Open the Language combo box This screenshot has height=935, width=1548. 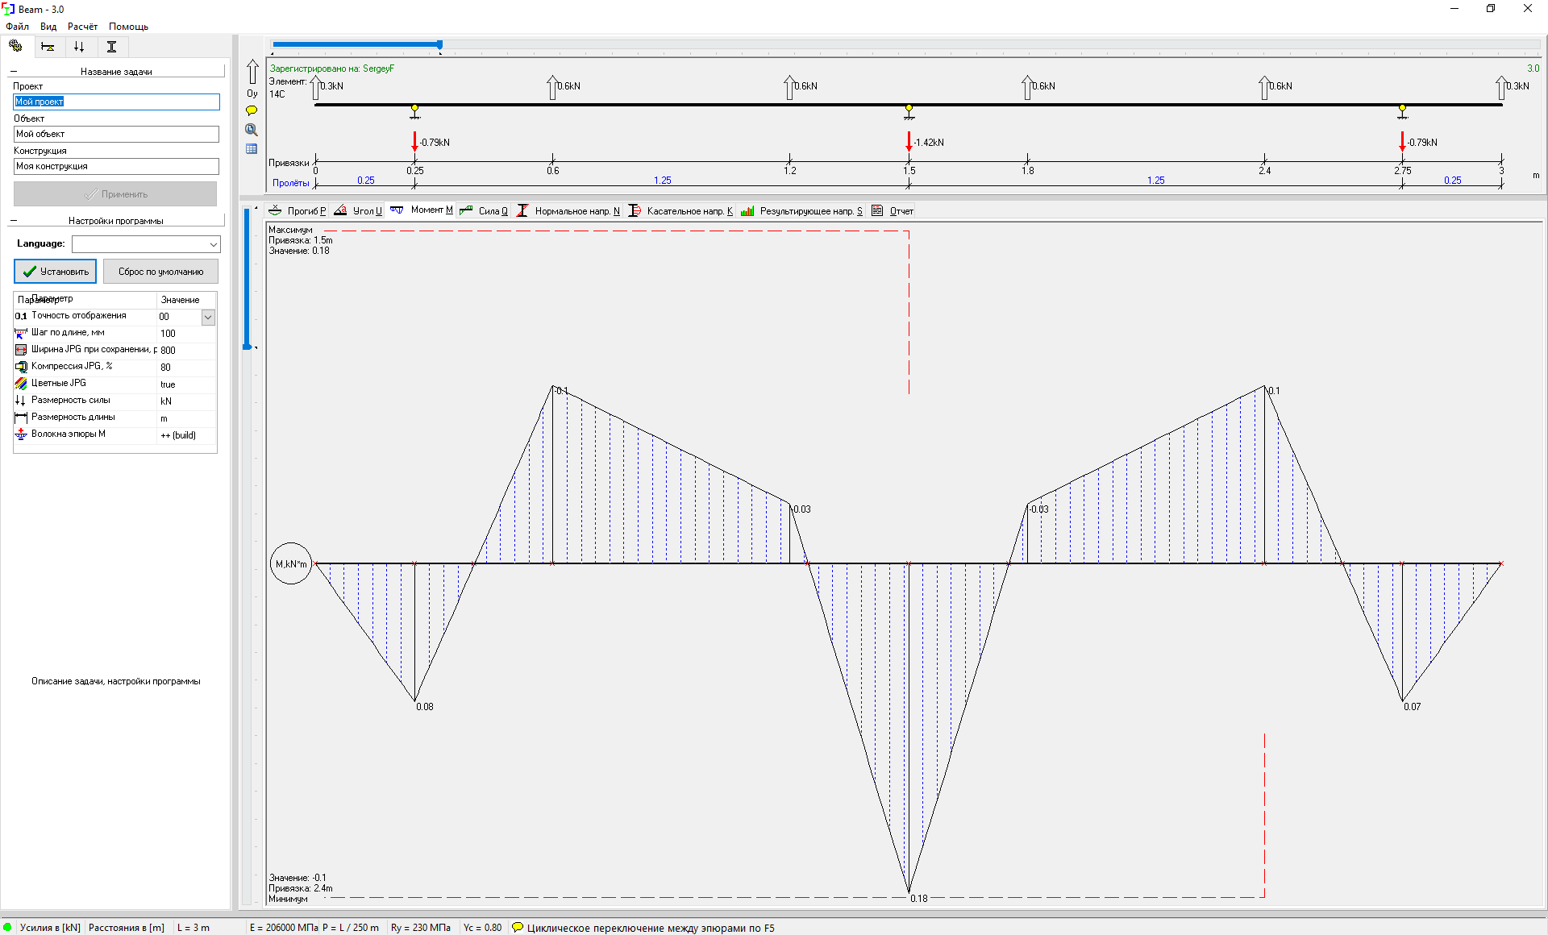146,244
